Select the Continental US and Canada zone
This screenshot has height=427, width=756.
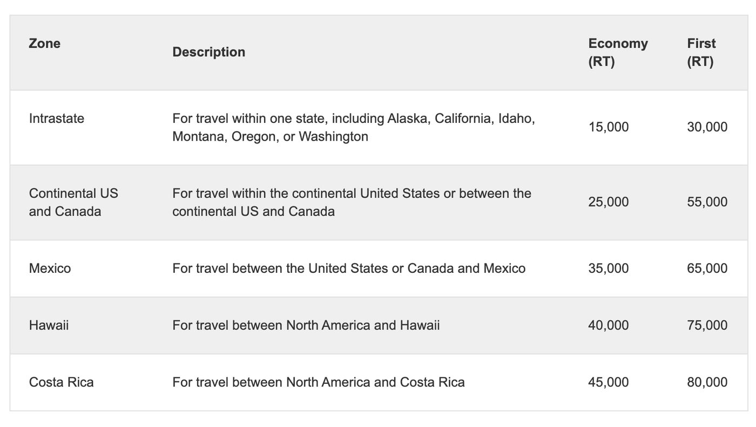click(x=73, y=202)
